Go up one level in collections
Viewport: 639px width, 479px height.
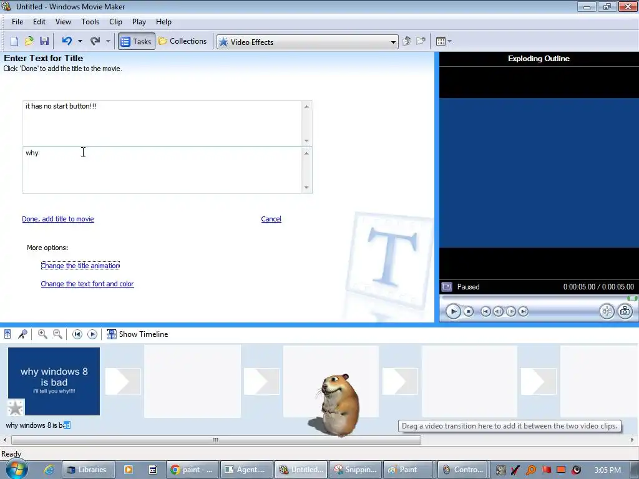point(407,41)
